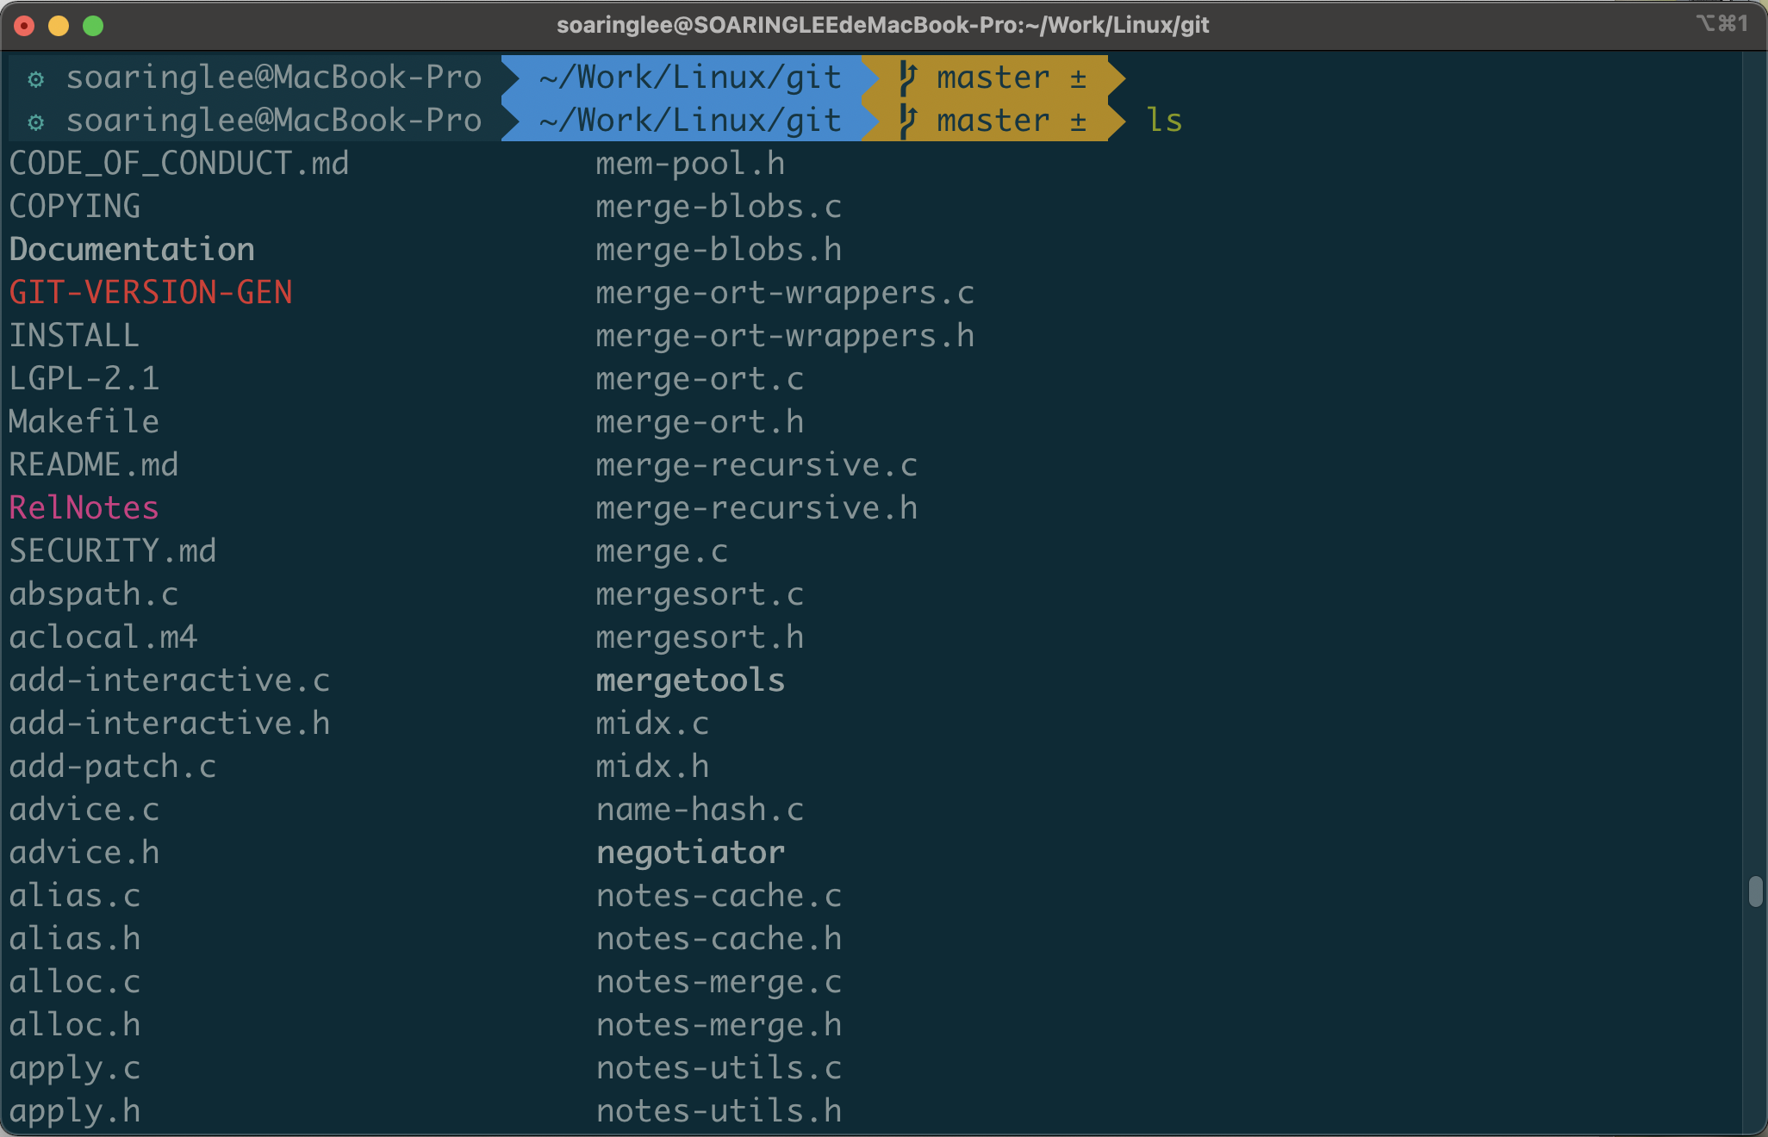The height and width of the screenshot is (1137, 1768).
Task: Click the red close window button
Action: (25, 26)
